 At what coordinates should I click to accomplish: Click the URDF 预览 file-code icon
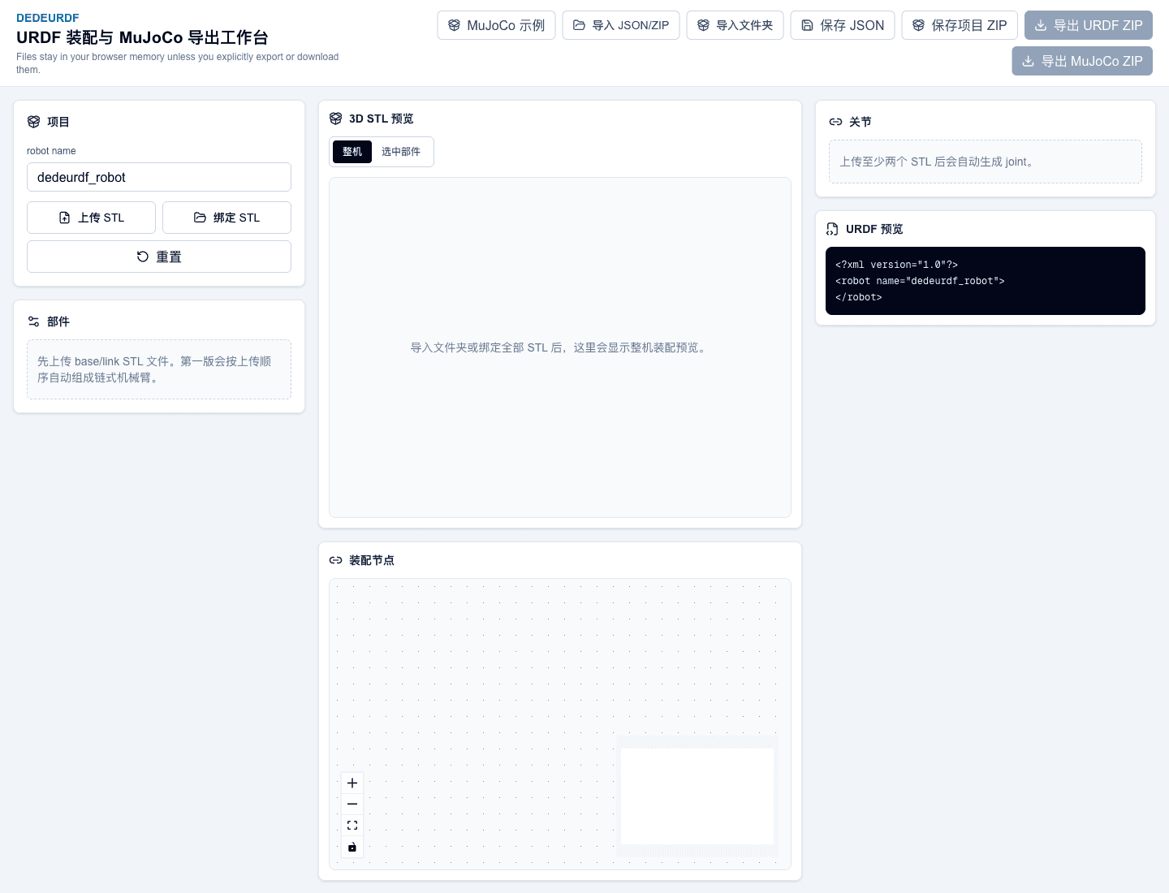click(x=832, y=229)
